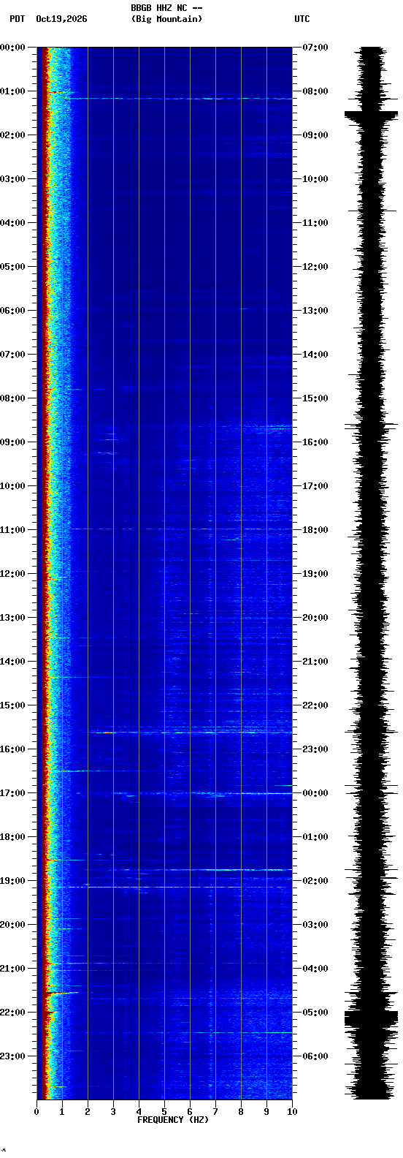Select '11:00' on the UTC time axis
Screen dimensions: 403x1158
click(315, 223)
